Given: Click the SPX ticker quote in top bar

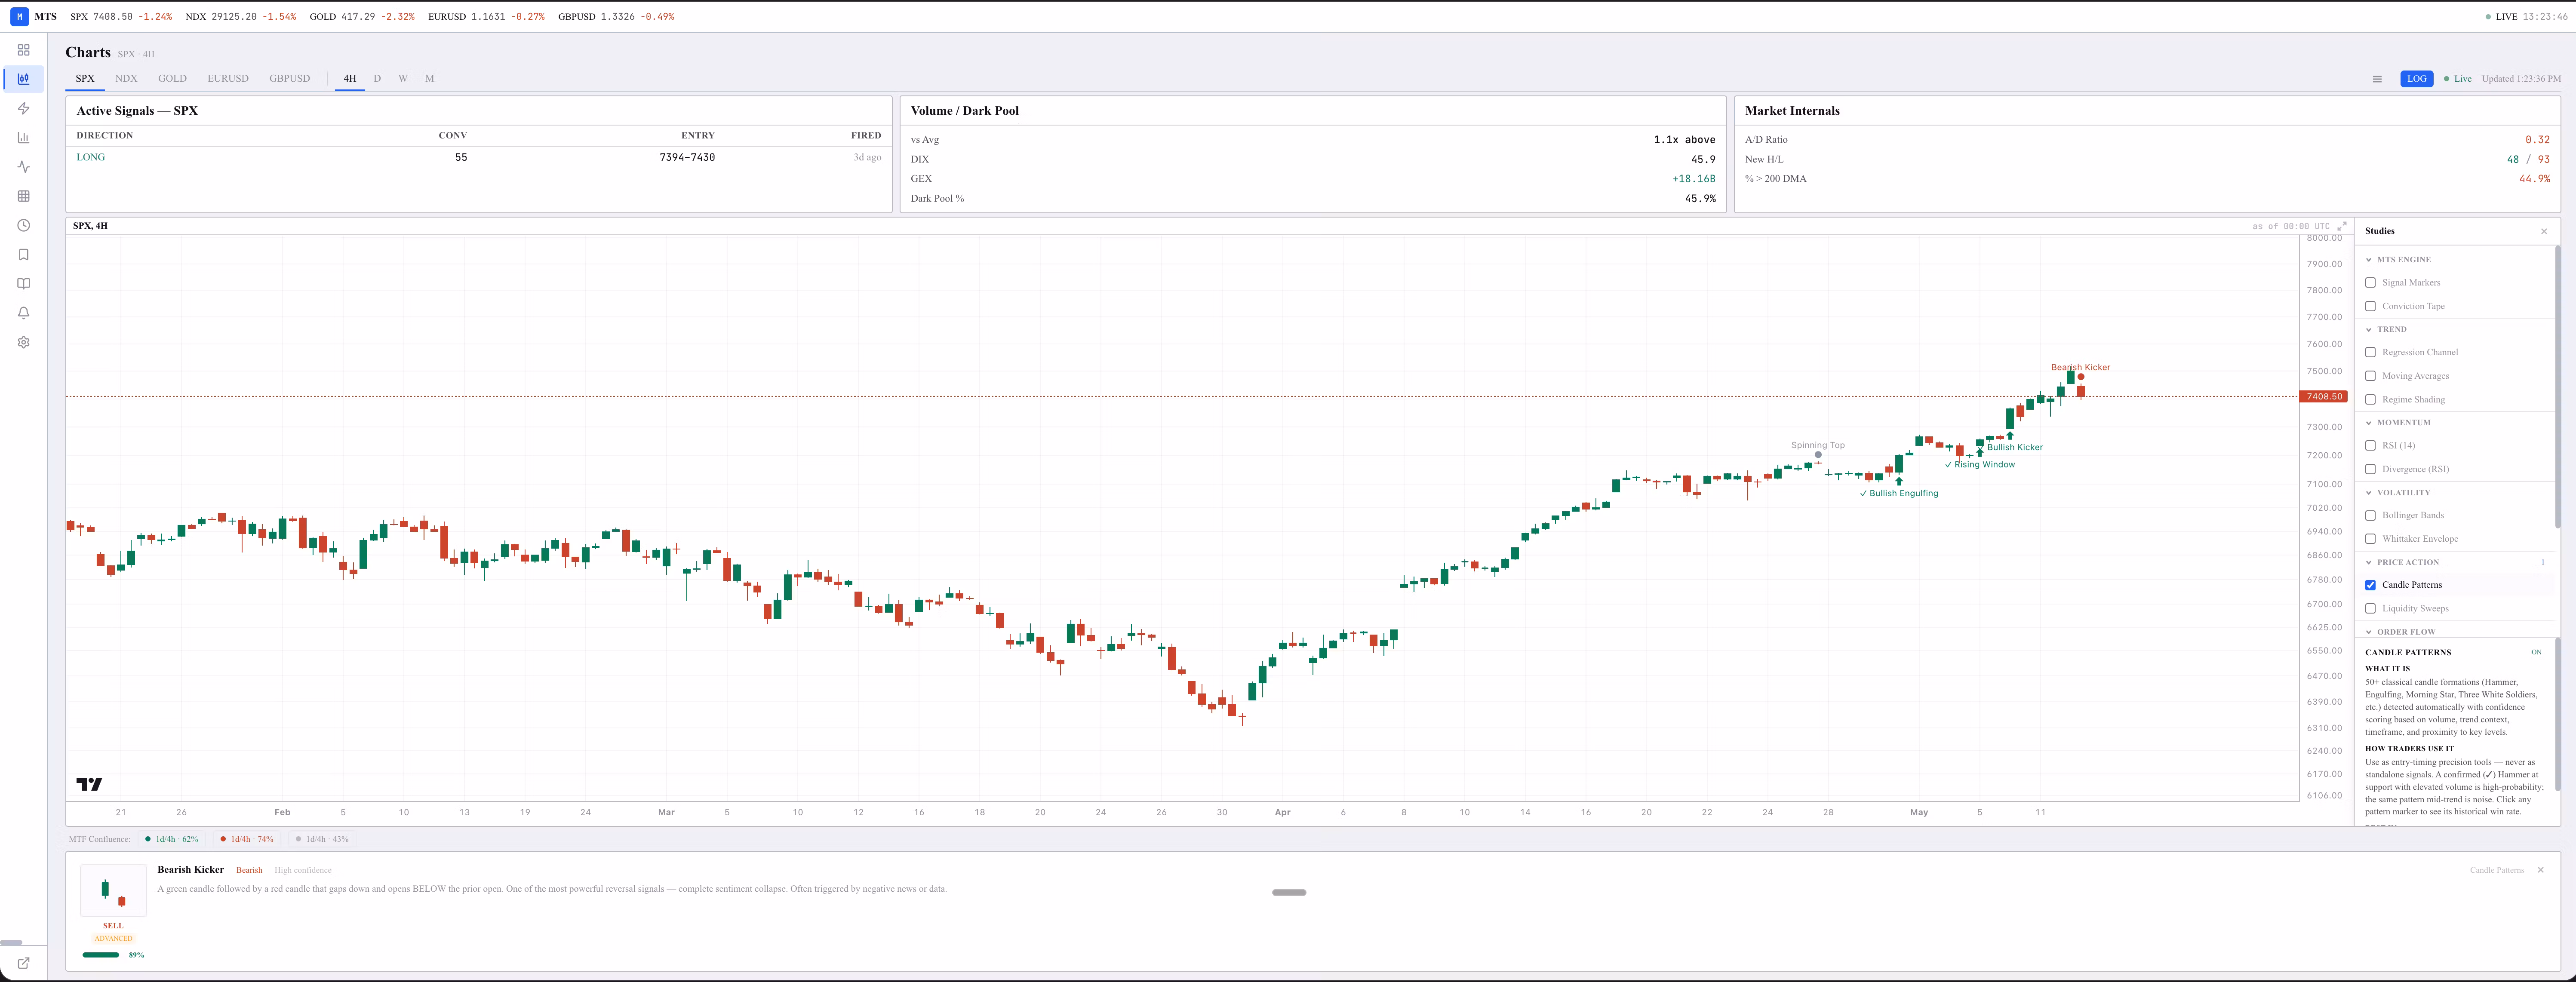Looking at the screenshot, I should [x=121, y=17].
